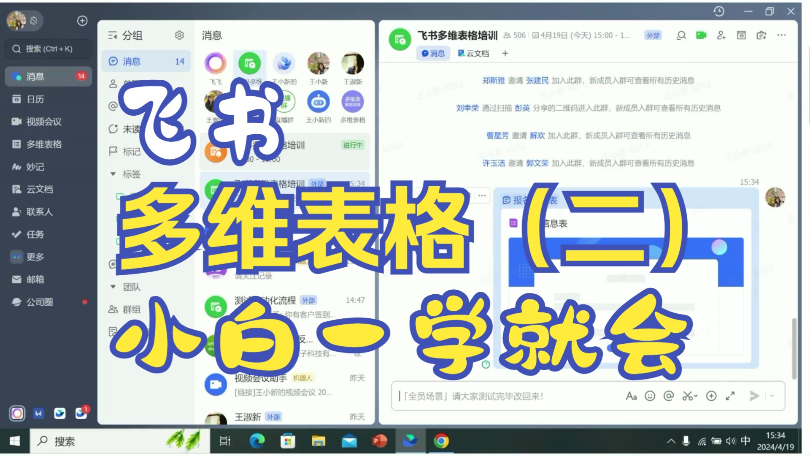Select 消息 group with 14 unread
The height and width of the screenshot is (456, 810).
tap(146, 61)
